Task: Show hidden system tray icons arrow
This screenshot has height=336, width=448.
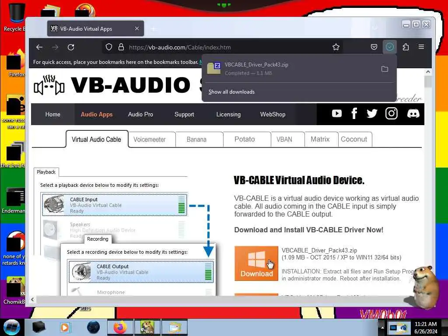Action: pyautogui.click(x=382, y=327)
